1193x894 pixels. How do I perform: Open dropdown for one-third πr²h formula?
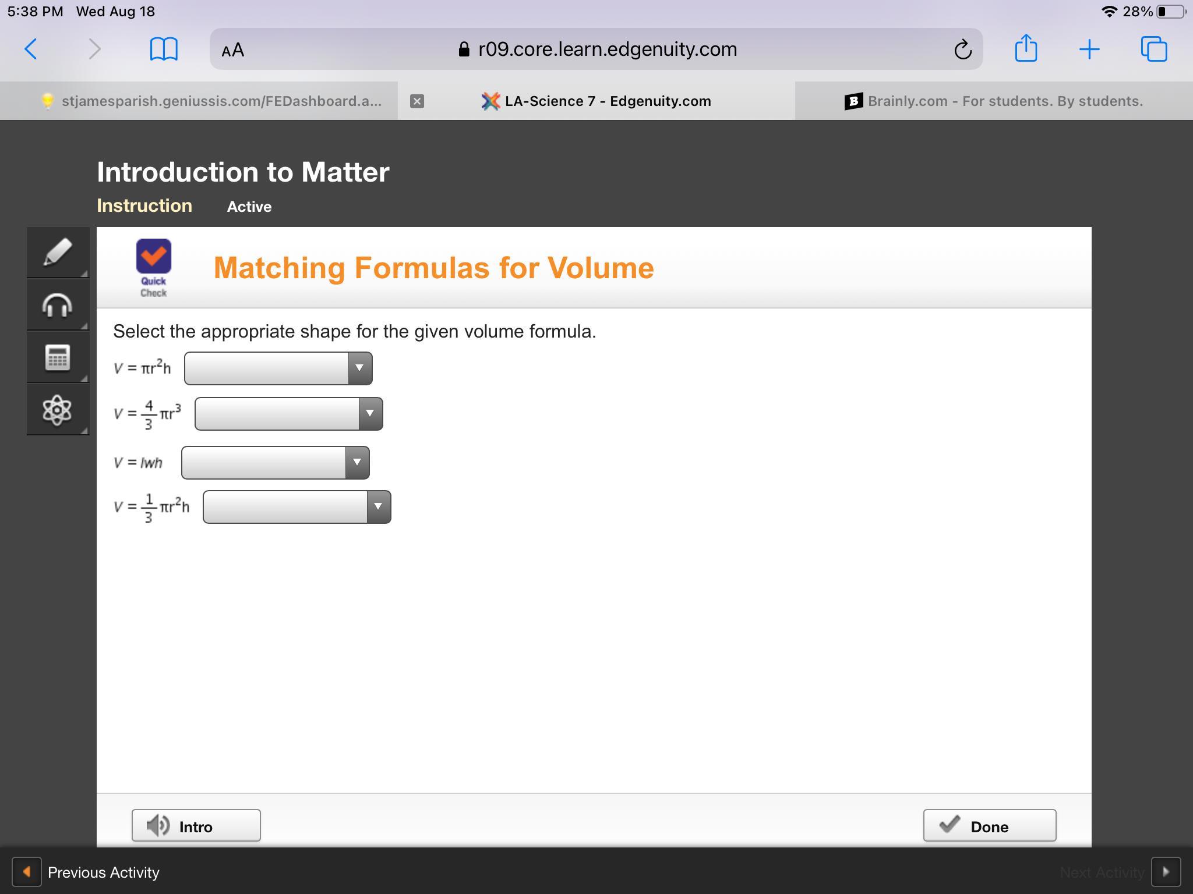pyautogui.click(x=297, y=507)
